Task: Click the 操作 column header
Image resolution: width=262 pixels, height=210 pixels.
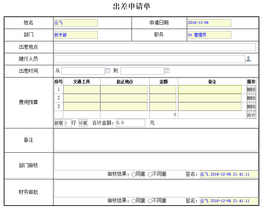Action: 251,82
